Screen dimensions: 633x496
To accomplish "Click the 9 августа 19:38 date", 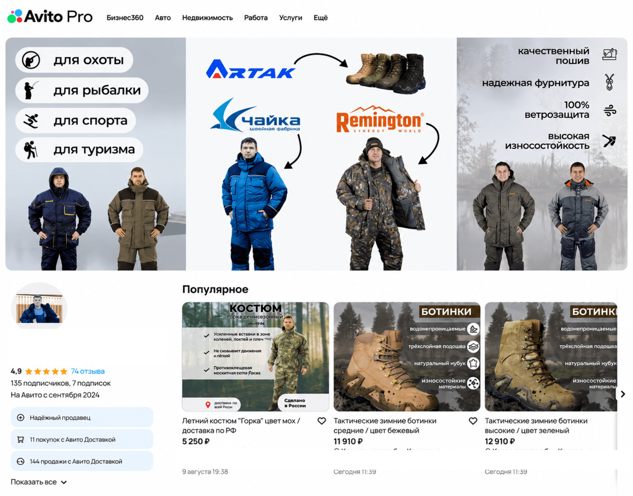I will pyautogui.click(x=205, y=471).
